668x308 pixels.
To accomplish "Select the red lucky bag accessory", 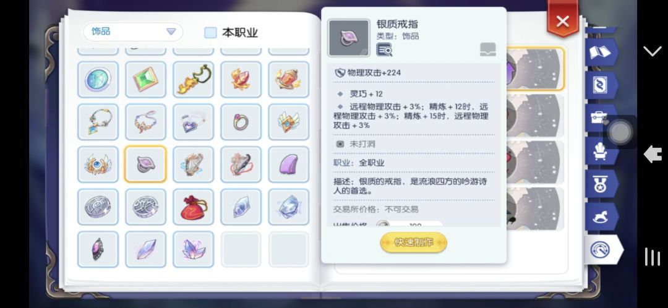I will (x=194, y=207).
